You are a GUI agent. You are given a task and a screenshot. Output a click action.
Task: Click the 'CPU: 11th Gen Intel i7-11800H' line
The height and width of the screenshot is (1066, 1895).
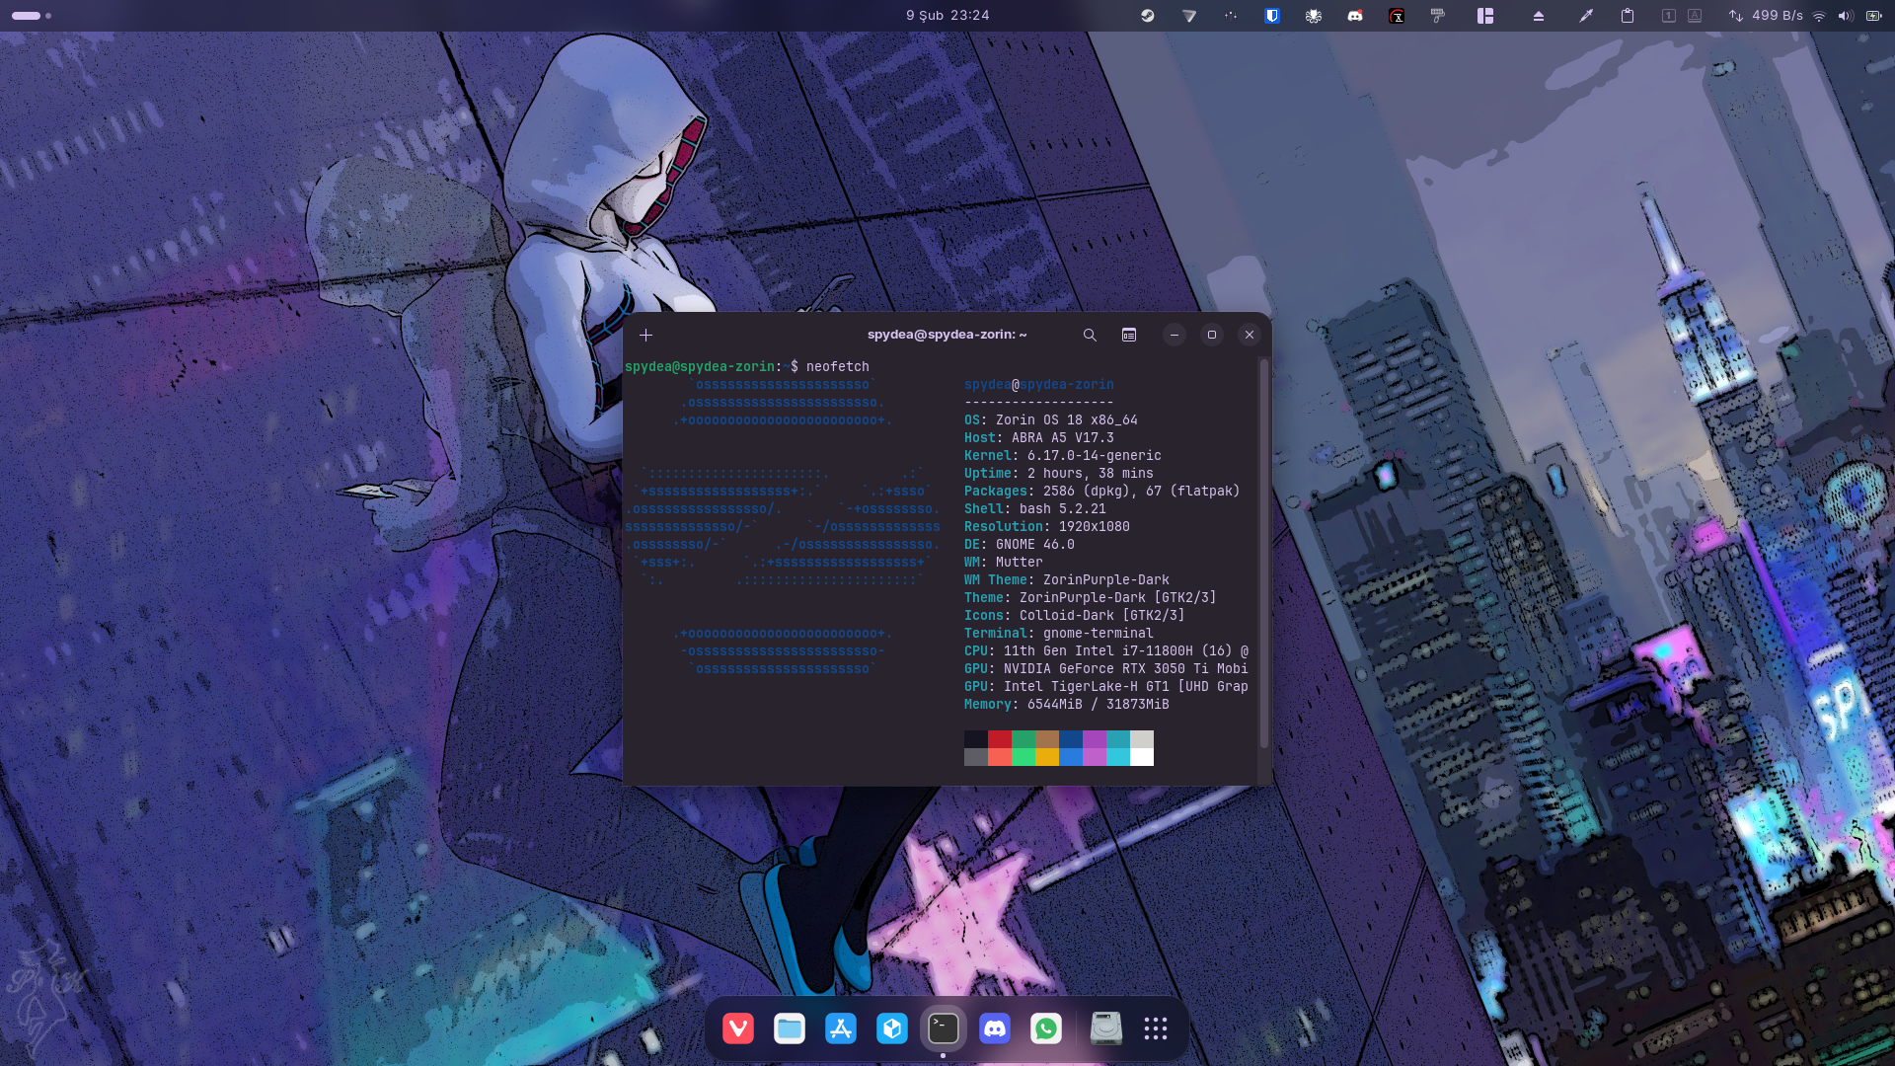pyautogui.click(x=1106, y=651)
